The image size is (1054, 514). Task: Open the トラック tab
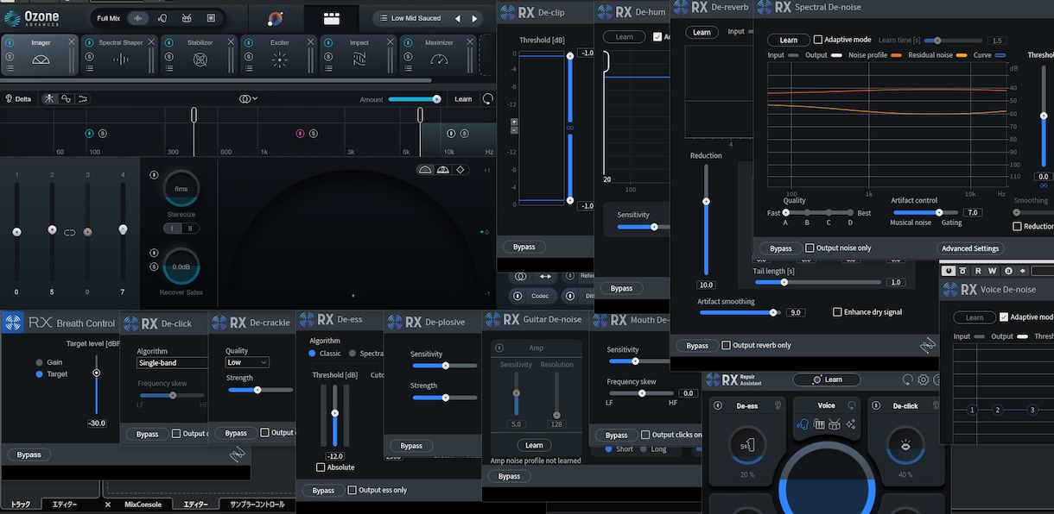tap(20, 505)
